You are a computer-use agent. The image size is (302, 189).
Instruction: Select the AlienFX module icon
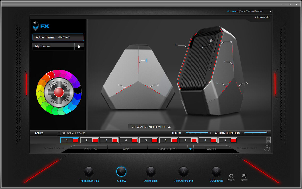121,172
